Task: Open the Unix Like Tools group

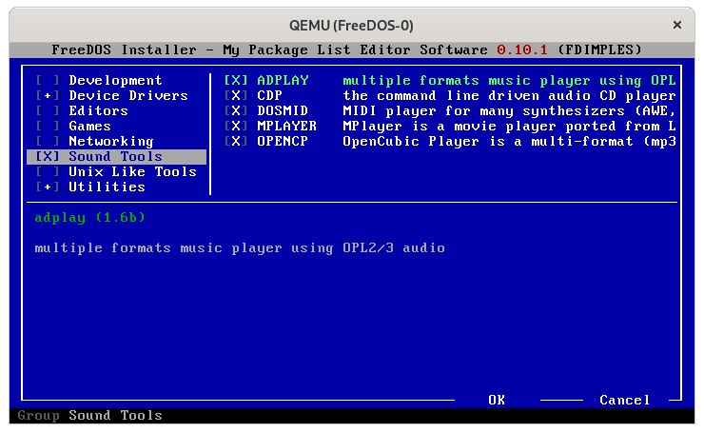Action: pyautogui.click(x=131, y=172)
